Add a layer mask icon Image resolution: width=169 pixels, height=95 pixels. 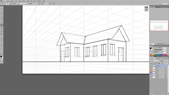pyautogui.click(x=156, y=93)
